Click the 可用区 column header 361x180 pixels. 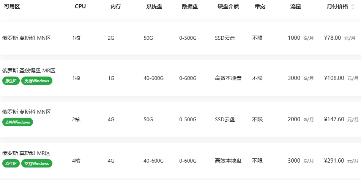point(12,6)
